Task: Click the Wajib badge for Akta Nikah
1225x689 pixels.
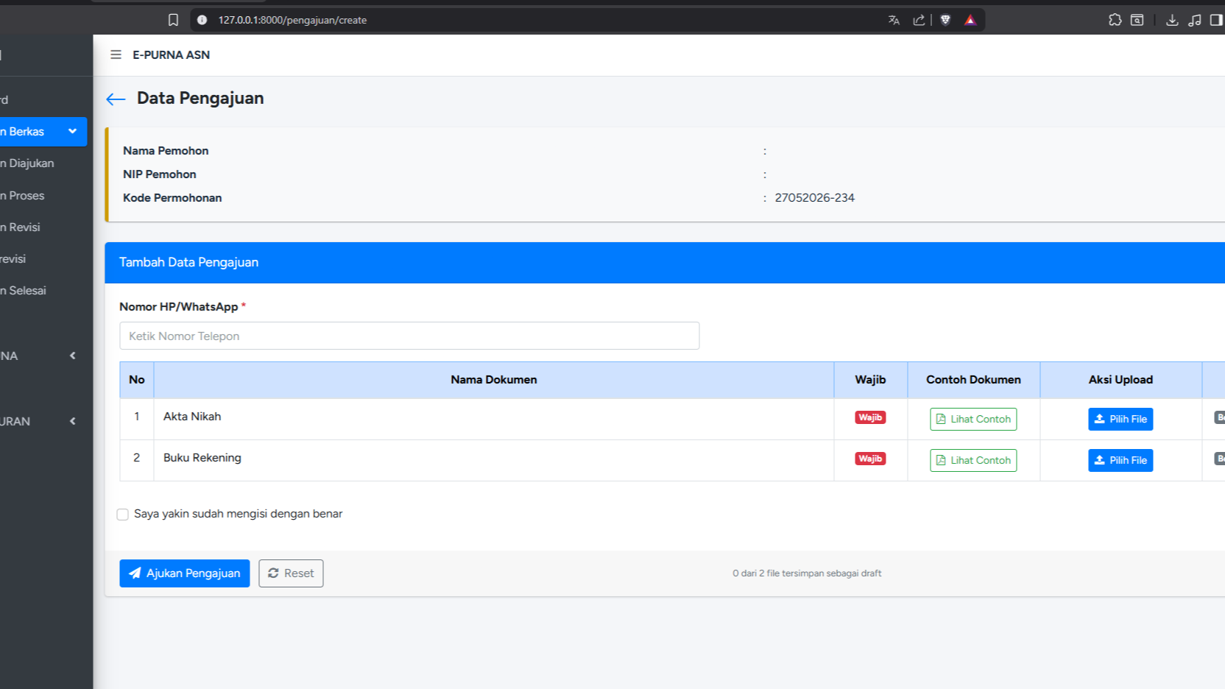Action: (x=870, y=417)
